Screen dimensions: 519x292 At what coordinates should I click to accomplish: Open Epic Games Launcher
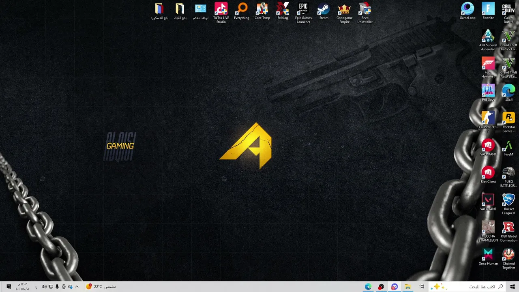[303, 13]
